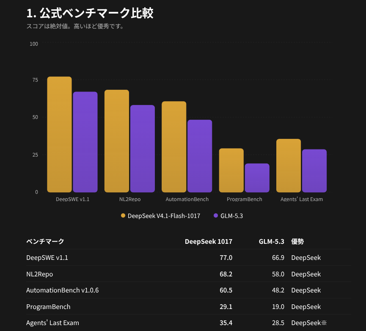Click the DeepSeek 1017 column header
The width and height of the screenshot is (366, 331).
click(x=209, y=241)
